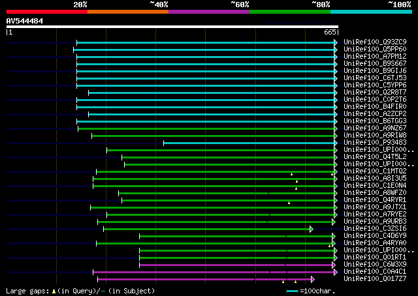Select the UniRef100_C1E0N4 label
418x296 pixels.
point(375,186)
